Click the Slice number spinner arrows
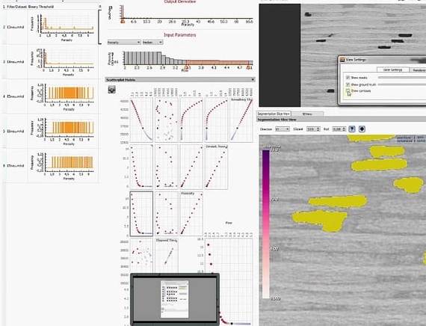This screenshot has height=326, width=426. (x=318, y=129)
